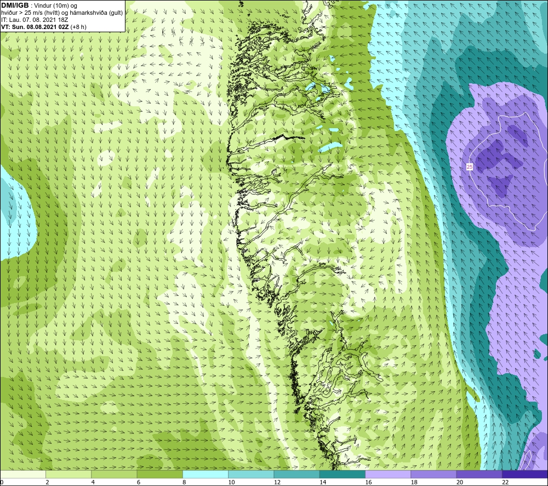
Task: Click the legend scale label '16'
Action: coord(368,482)
